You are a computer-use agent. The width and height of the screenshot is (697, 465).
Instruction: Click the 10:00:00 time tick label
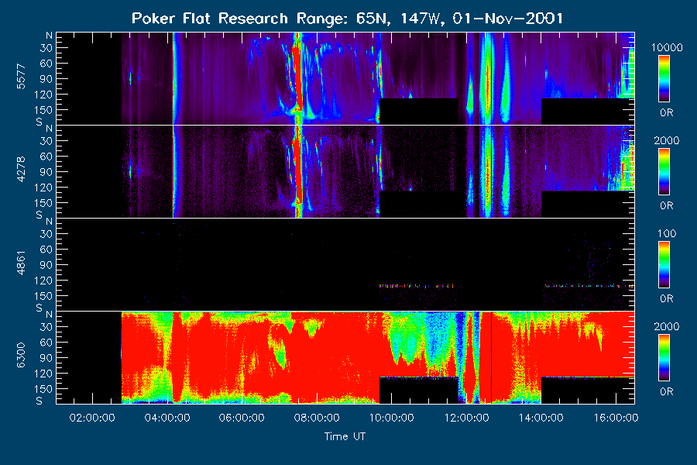392,418
